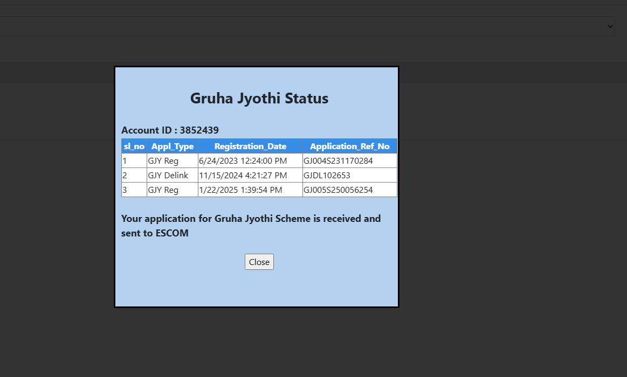Click date 11/15/2024 4:21:27 PM
The width and height of the screenshot is (627, 377).
click(x=243, y=176)
